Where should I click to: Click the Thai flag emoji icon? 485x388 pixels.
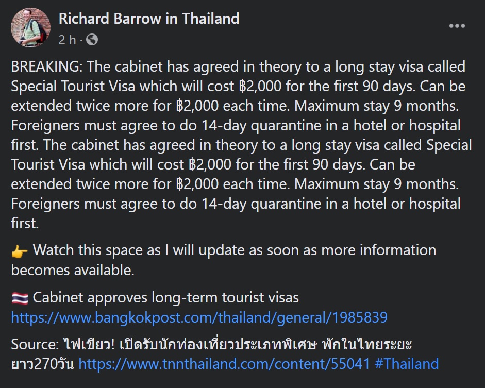[x=20, y=298]
